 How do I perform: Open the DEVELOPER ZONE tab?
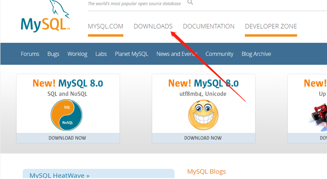[271, 26]
